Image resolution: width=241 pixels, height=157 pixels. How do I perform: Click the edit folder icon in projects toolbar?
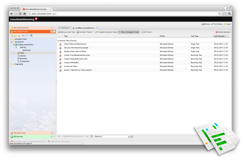click(15, 36)
